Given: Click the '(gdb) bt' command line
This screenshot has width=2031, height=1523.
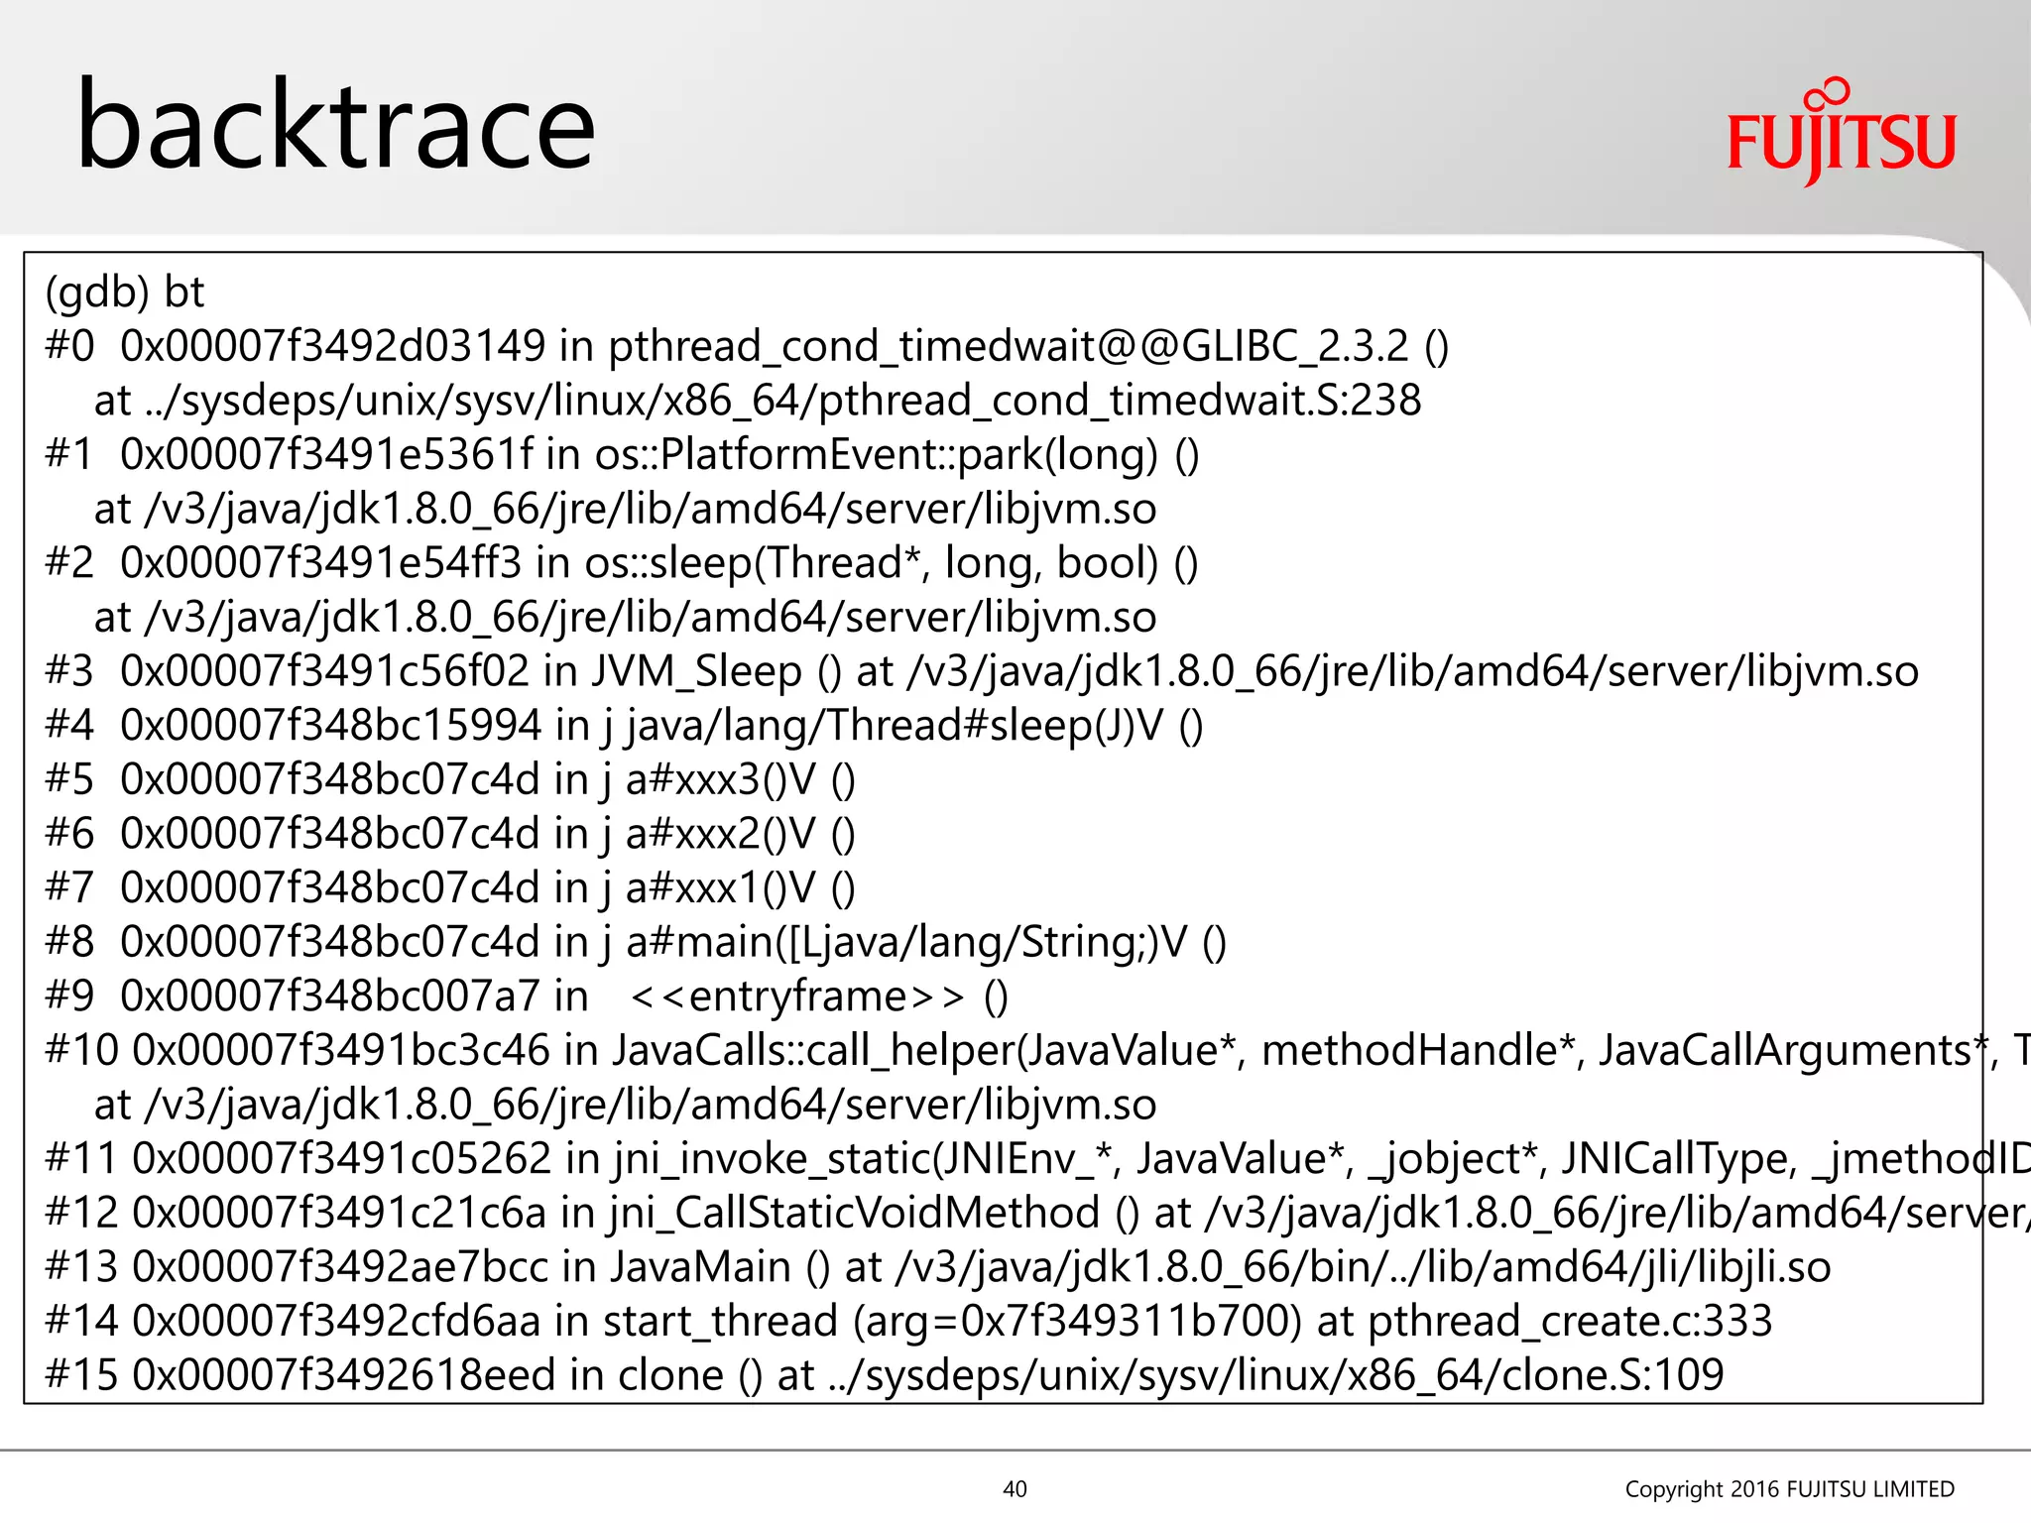Looking at the screenshot, I should [x=125, y=292].
